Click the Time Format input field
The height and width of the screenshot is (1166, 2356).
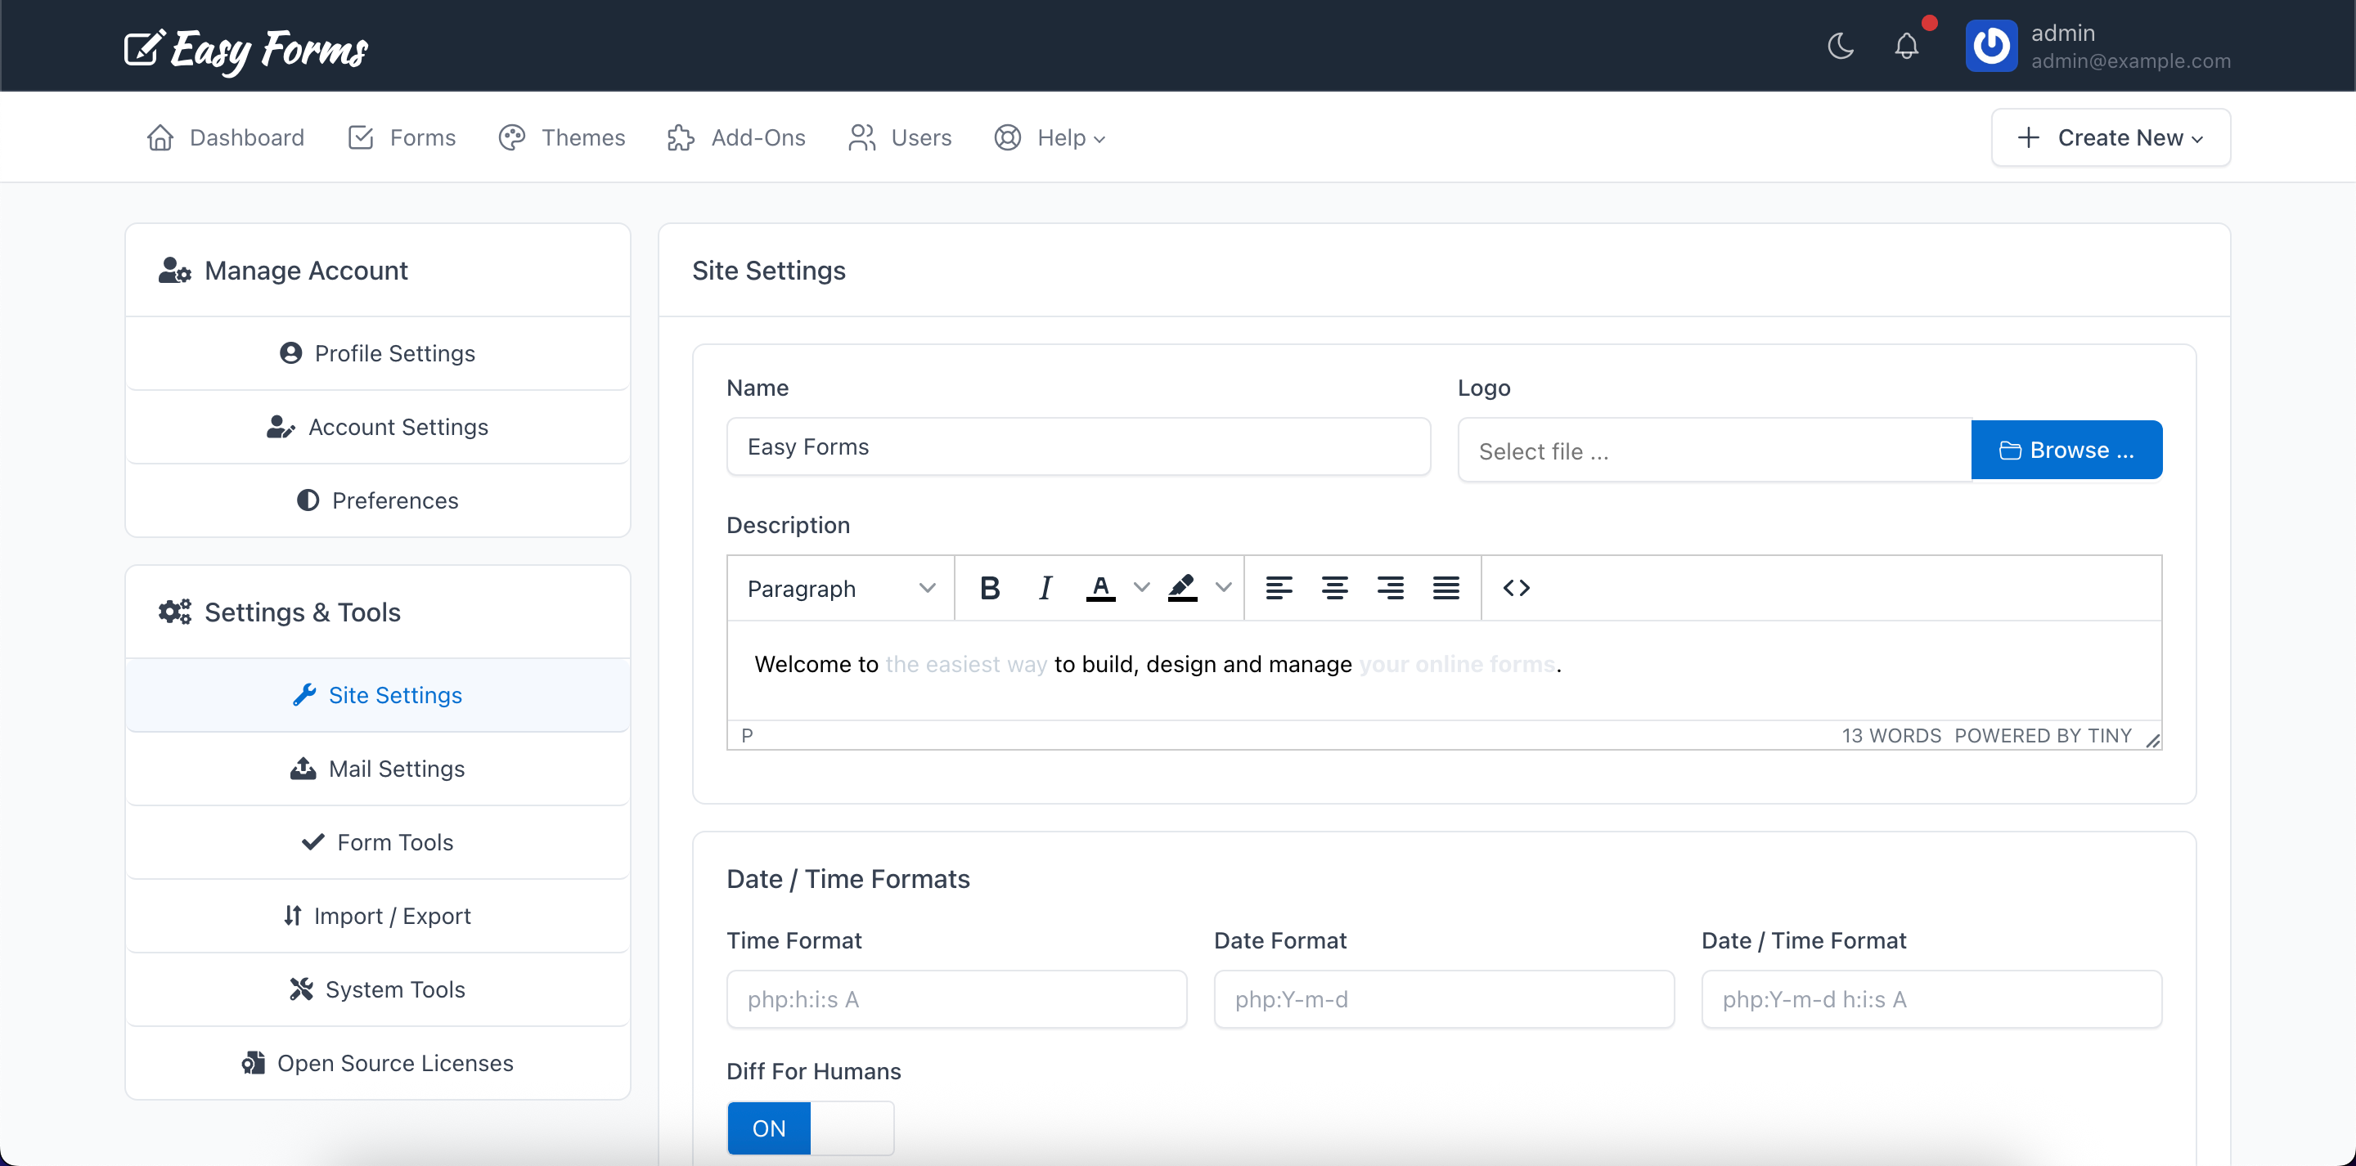tap(955, 999)
